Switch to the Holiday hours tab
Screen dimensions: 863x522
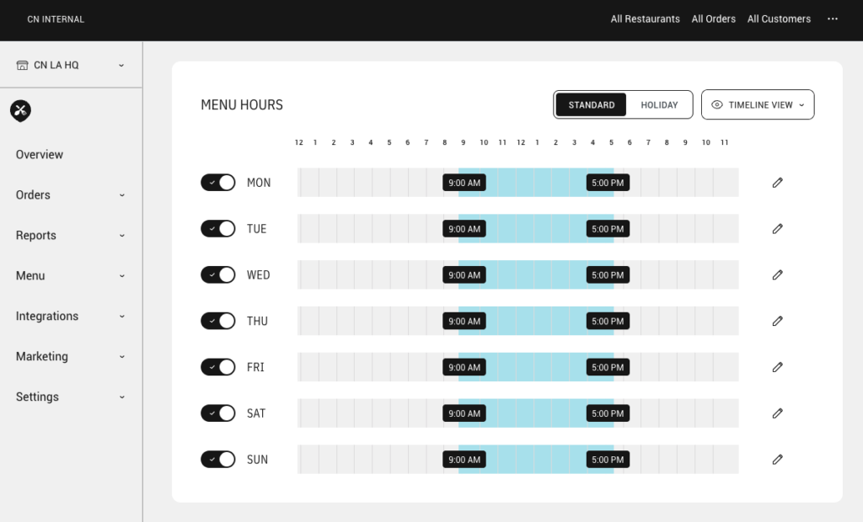(x=659, y=105)
